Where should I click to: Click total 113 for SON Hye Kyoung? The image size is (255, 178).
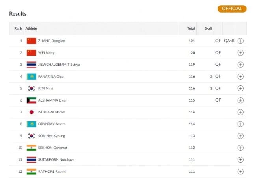[192, 136]
